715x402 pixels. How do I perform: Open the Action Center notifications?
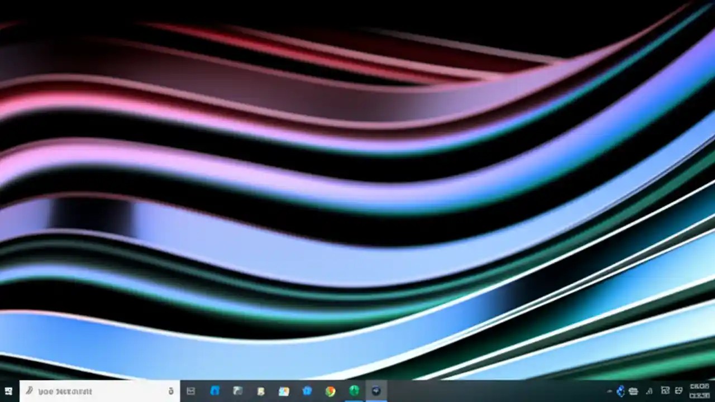click(679, 391)
